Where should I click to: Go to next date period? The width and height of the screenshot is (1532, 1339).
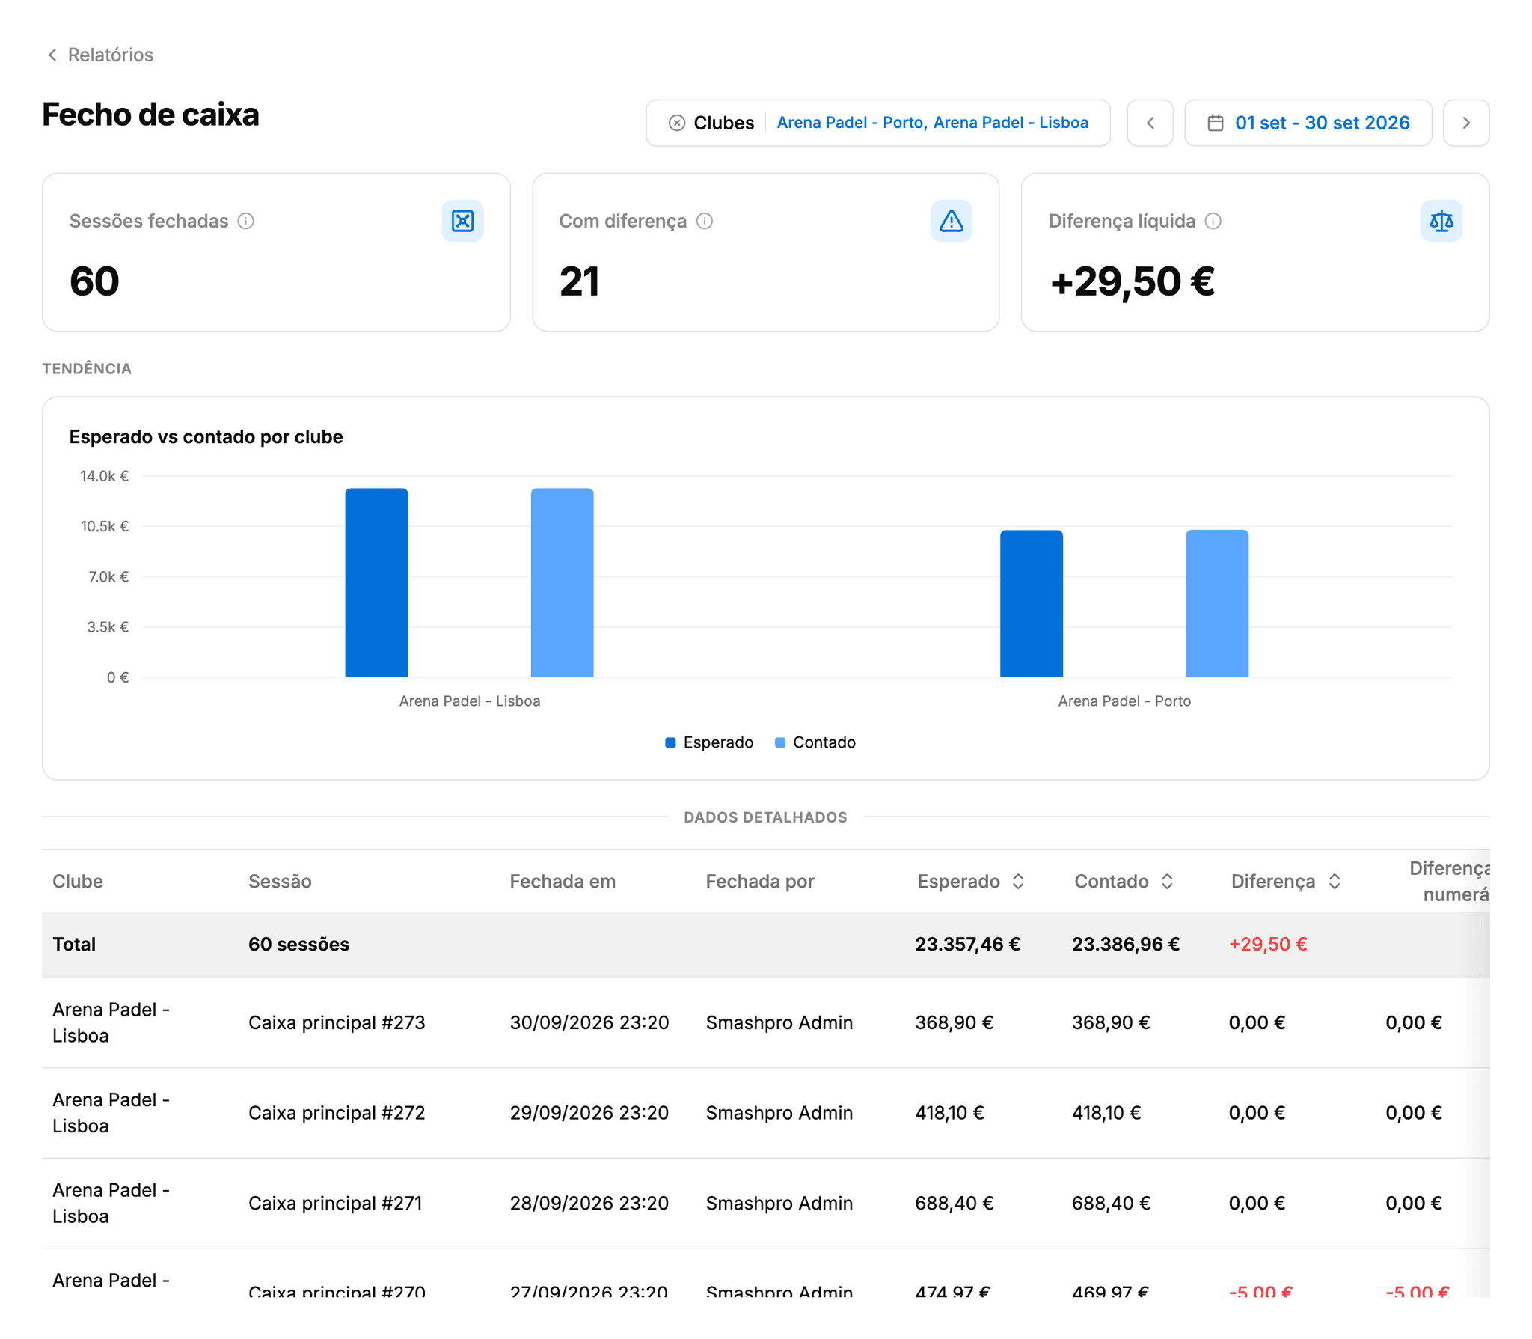point(1465,123)
